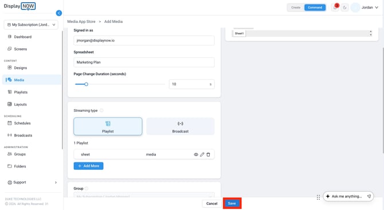Screen dimensions: 384x210
Task: Expand the Support menu
Action: click(x=32, y=182)
